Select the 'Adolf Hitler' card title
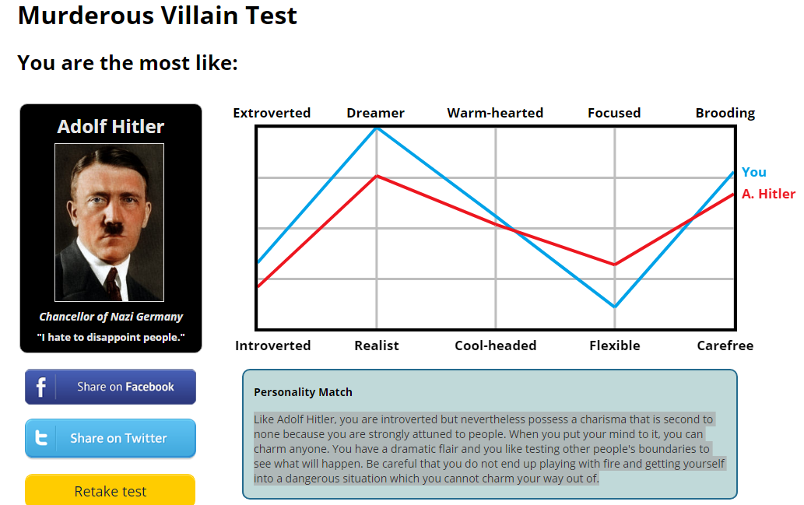The width and height of the screenshot is (804, 505). pyautogui.click(x=111, y=127)
